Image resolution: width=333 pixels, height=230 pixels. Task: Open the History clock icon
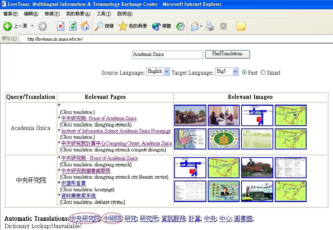180,26
